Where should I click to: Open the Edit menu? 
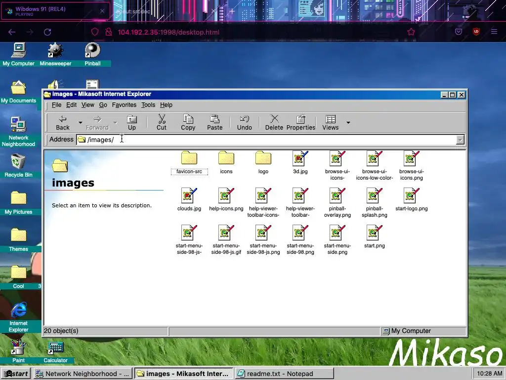(71, 105)
